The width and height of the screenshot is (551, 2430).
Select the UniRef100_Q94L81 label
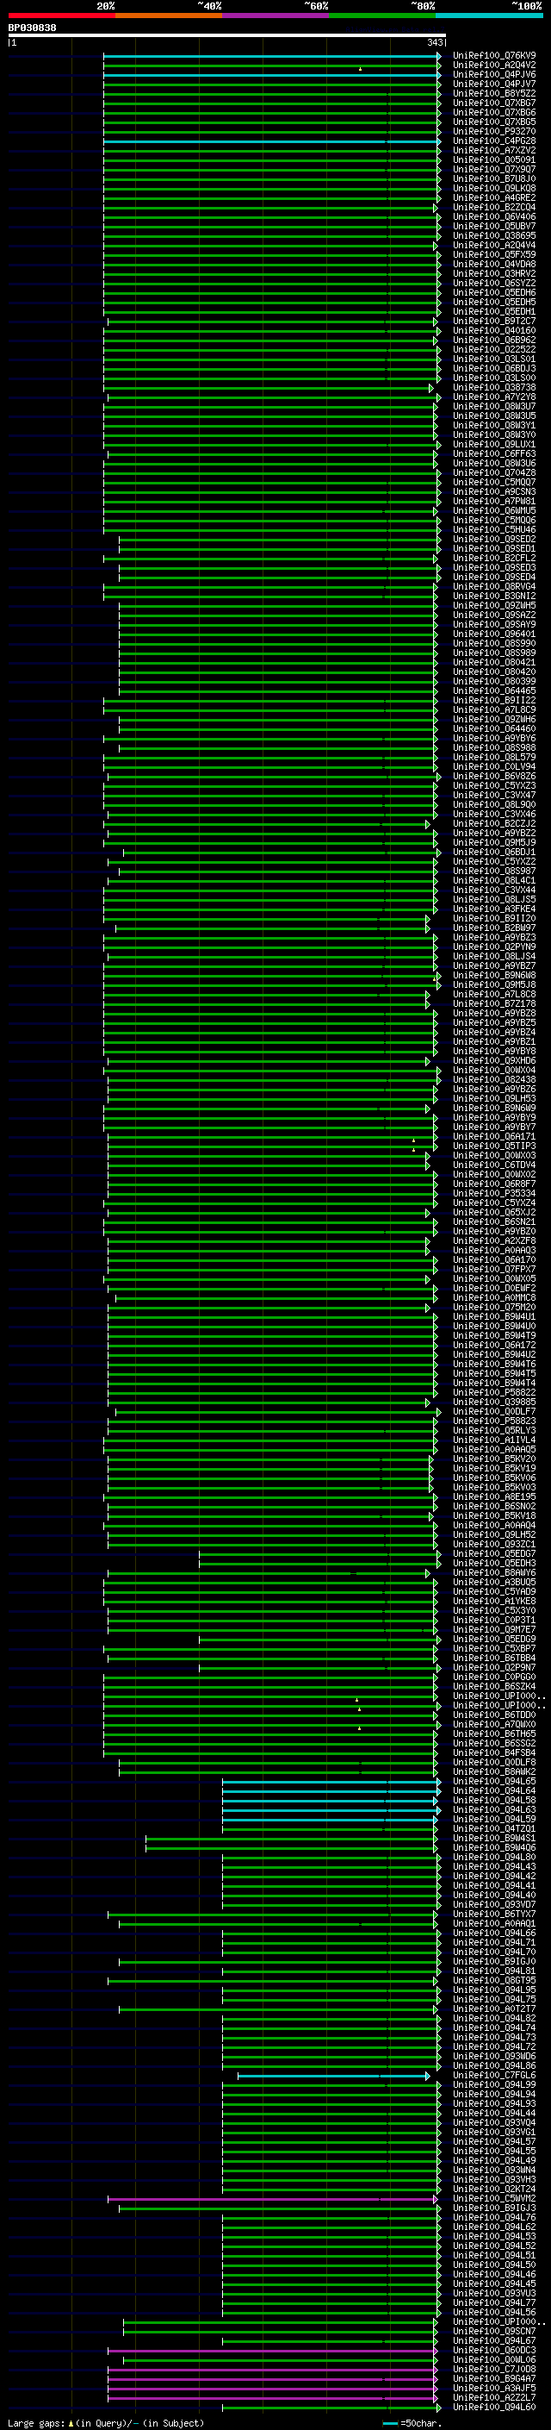(494, 1971)
